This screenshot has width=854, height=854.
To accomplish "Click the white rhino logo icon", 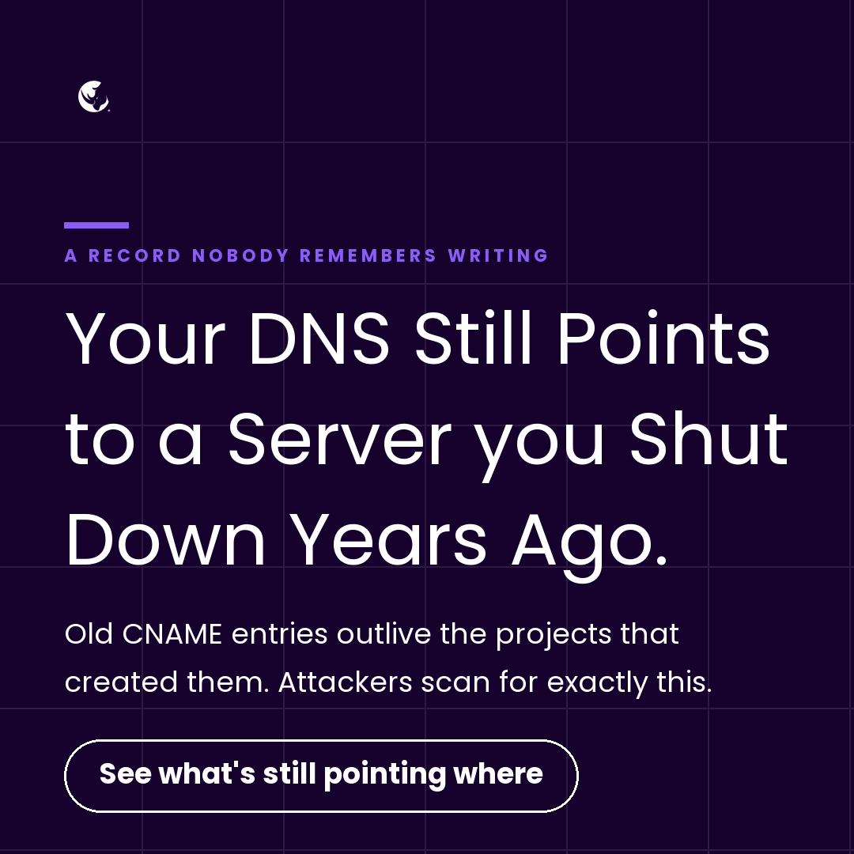I will pyautogui.click(x=93, y=96).
